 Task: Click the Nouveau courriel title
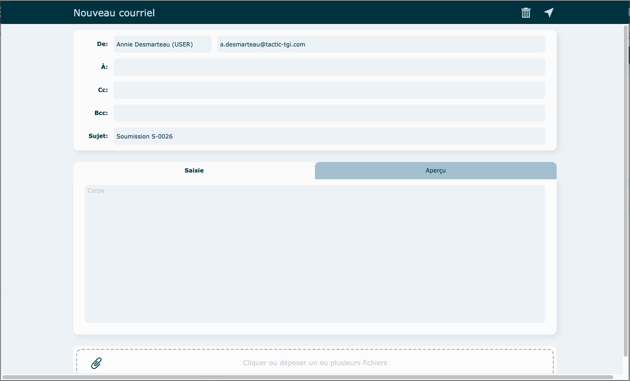tap(114, 13)
